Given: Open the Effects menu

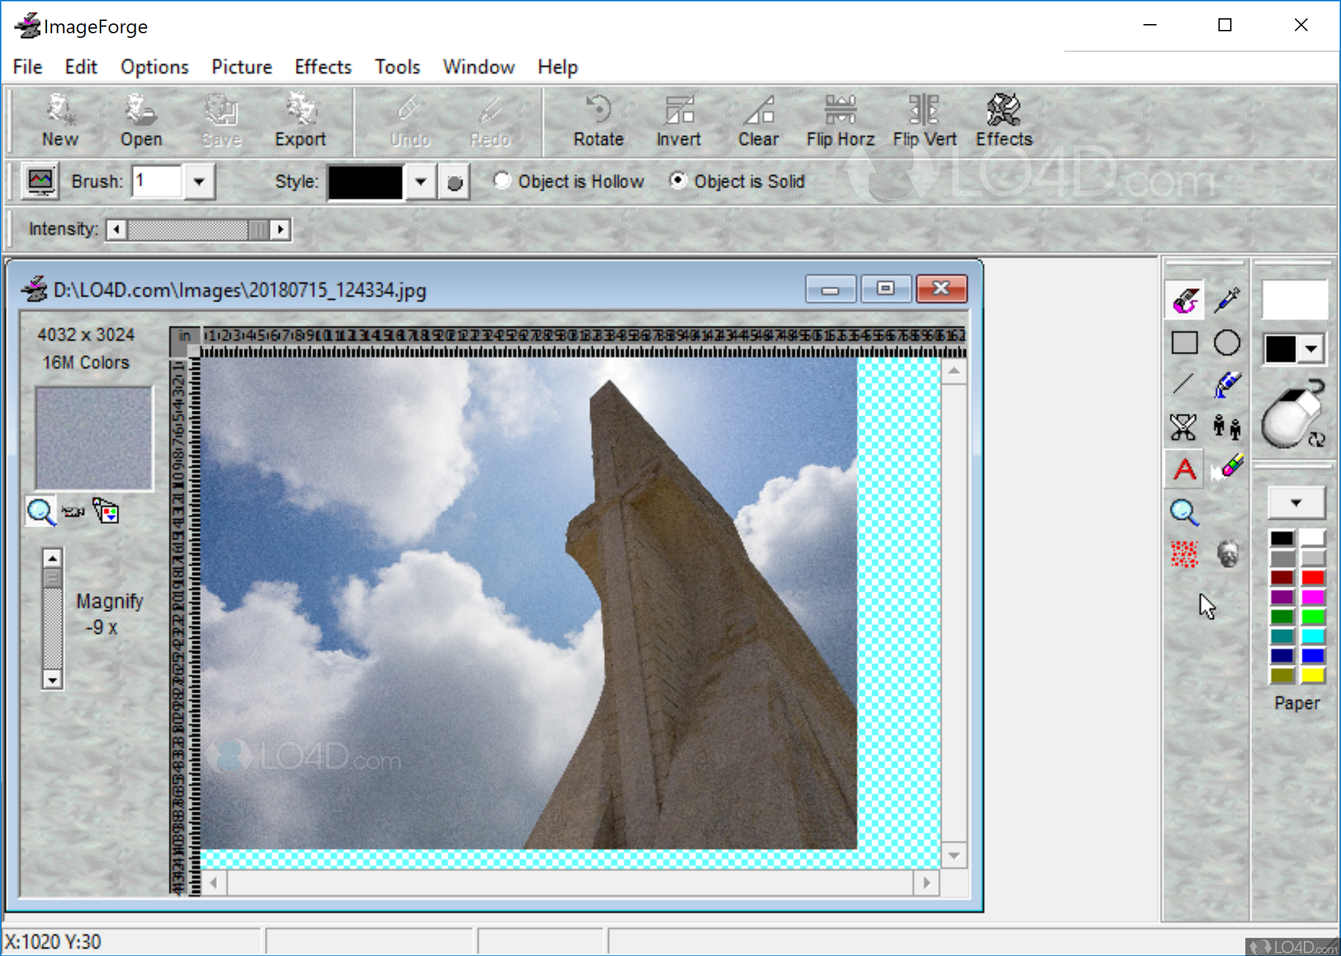Looking at the screenshot, I should 323,67.
